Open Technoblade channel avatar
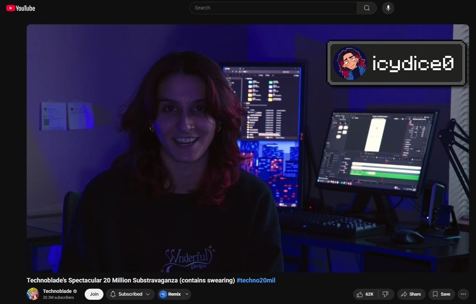 [x=33, y=294]
